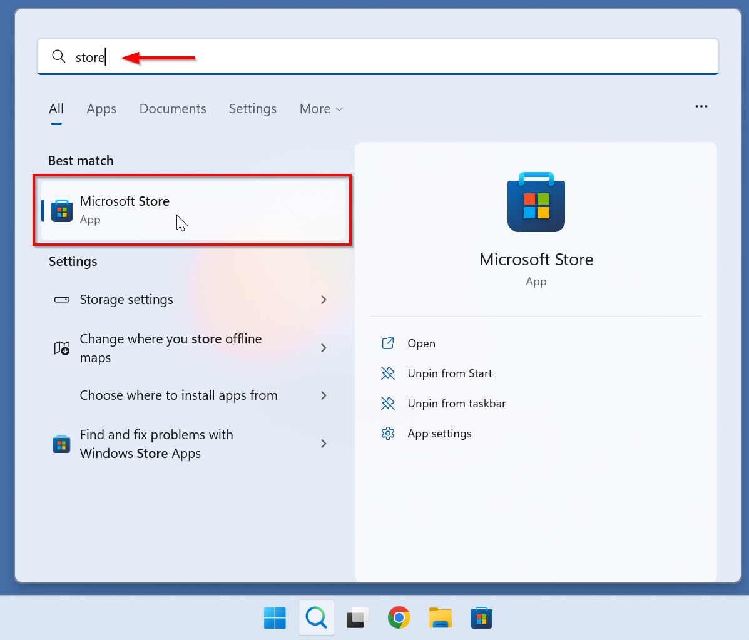Click the Search icon on the taskbar
The width and height of the screenshot is (749, 640).
(316, 618)
